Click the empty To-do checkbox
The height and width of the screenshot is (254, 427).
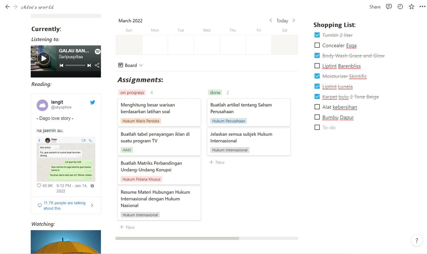tap(317, 128)
